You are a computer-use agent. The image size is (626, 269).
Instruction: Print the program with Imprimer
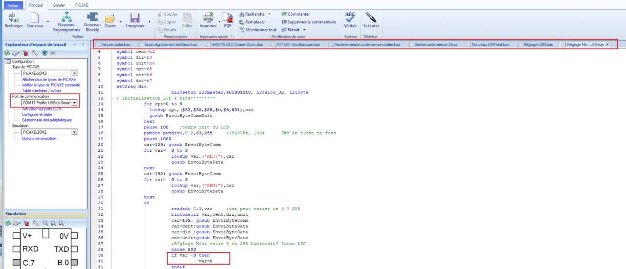coord(208,20)
